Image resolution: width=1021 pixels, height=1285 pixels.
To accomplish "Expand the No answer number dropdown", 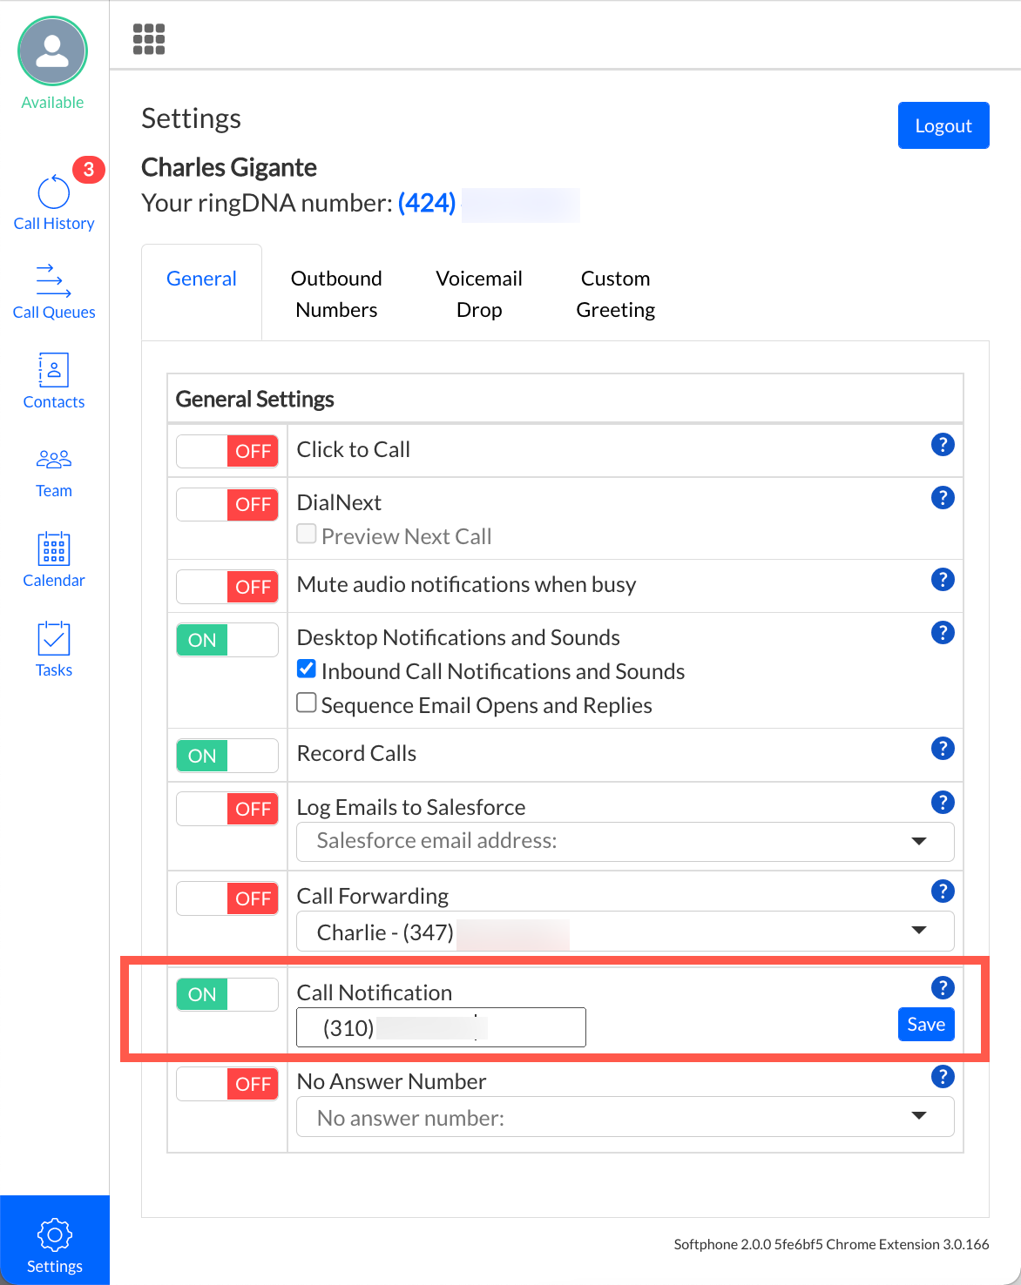I will tap(625, 1117).
